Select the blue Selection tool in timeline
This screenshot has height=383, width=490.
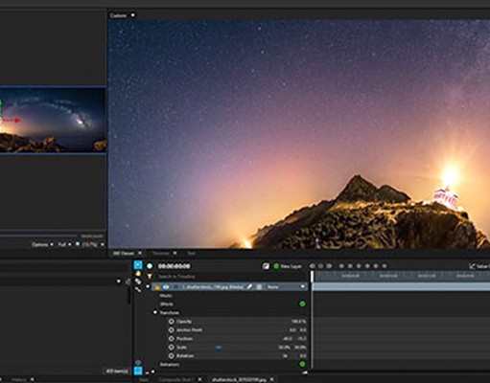pos(138,265)
